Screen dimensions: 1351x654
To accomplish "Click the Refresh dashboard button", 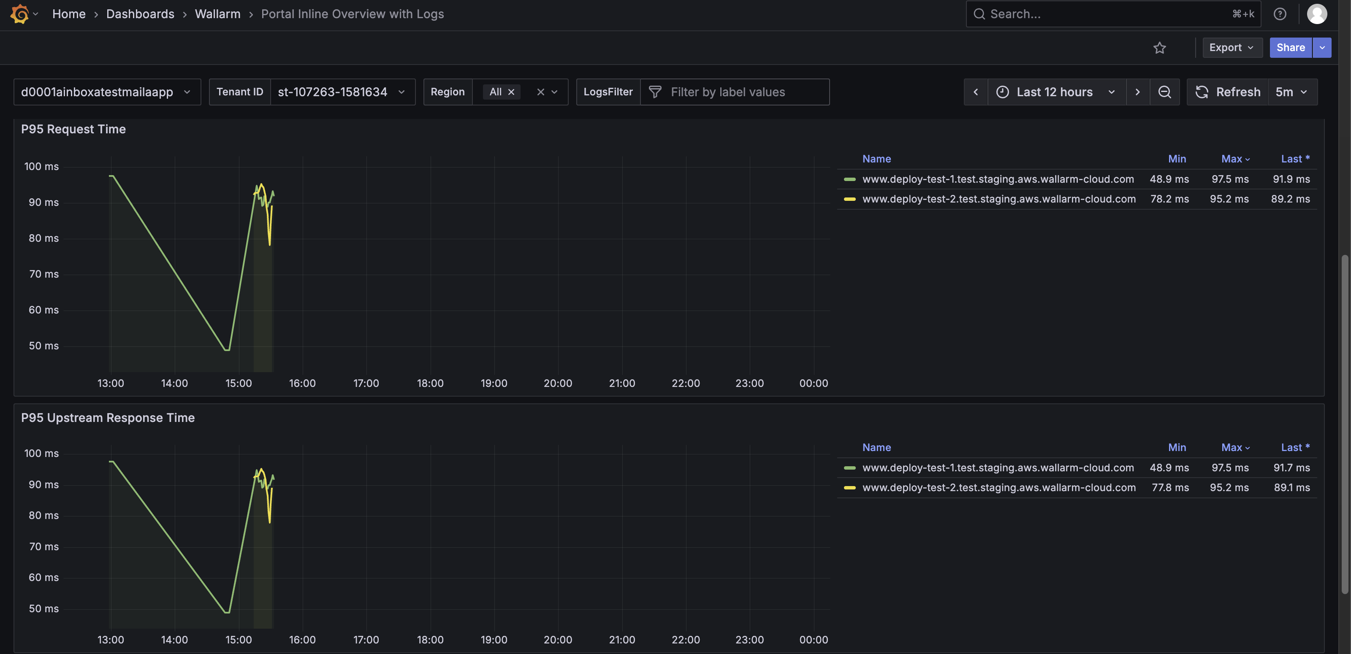I will [x=1227, y=92].
